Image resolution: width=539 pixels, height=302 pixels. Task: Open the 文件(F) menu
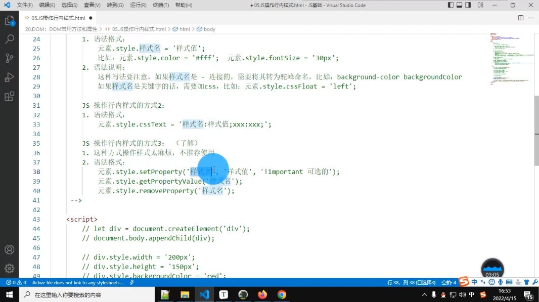(25, 5)
